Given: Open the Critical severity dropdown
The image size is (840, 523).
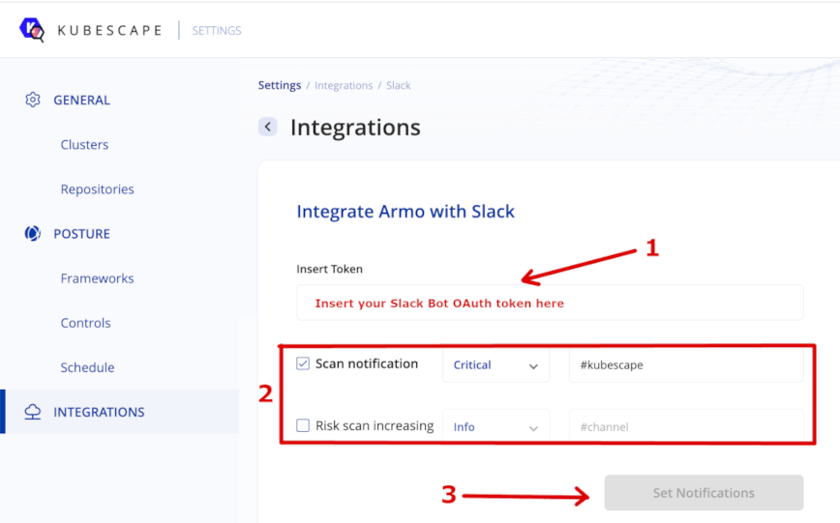Looking at the screenshot, I should coord(495,365).
